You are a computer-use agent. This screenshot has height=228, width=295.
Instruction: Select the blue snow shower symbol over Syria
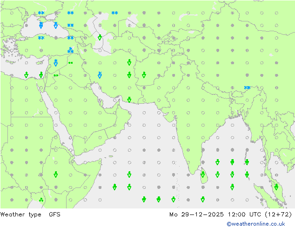[56, 63]
